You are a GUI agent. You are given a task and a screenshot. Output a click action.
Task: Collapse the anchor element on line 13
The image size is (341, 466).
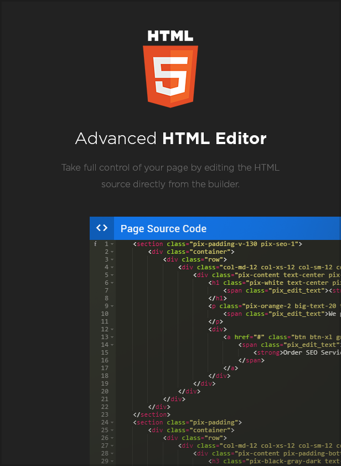point(113,336)
